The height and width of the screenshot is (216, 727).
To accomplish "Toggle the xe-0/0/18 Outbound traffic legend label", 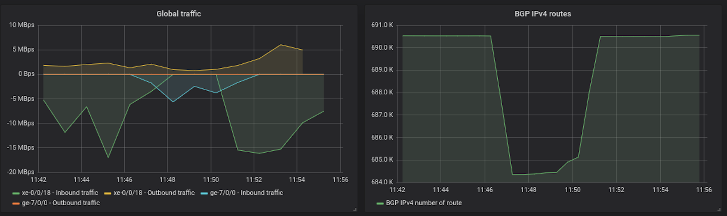I will [154, 193].
